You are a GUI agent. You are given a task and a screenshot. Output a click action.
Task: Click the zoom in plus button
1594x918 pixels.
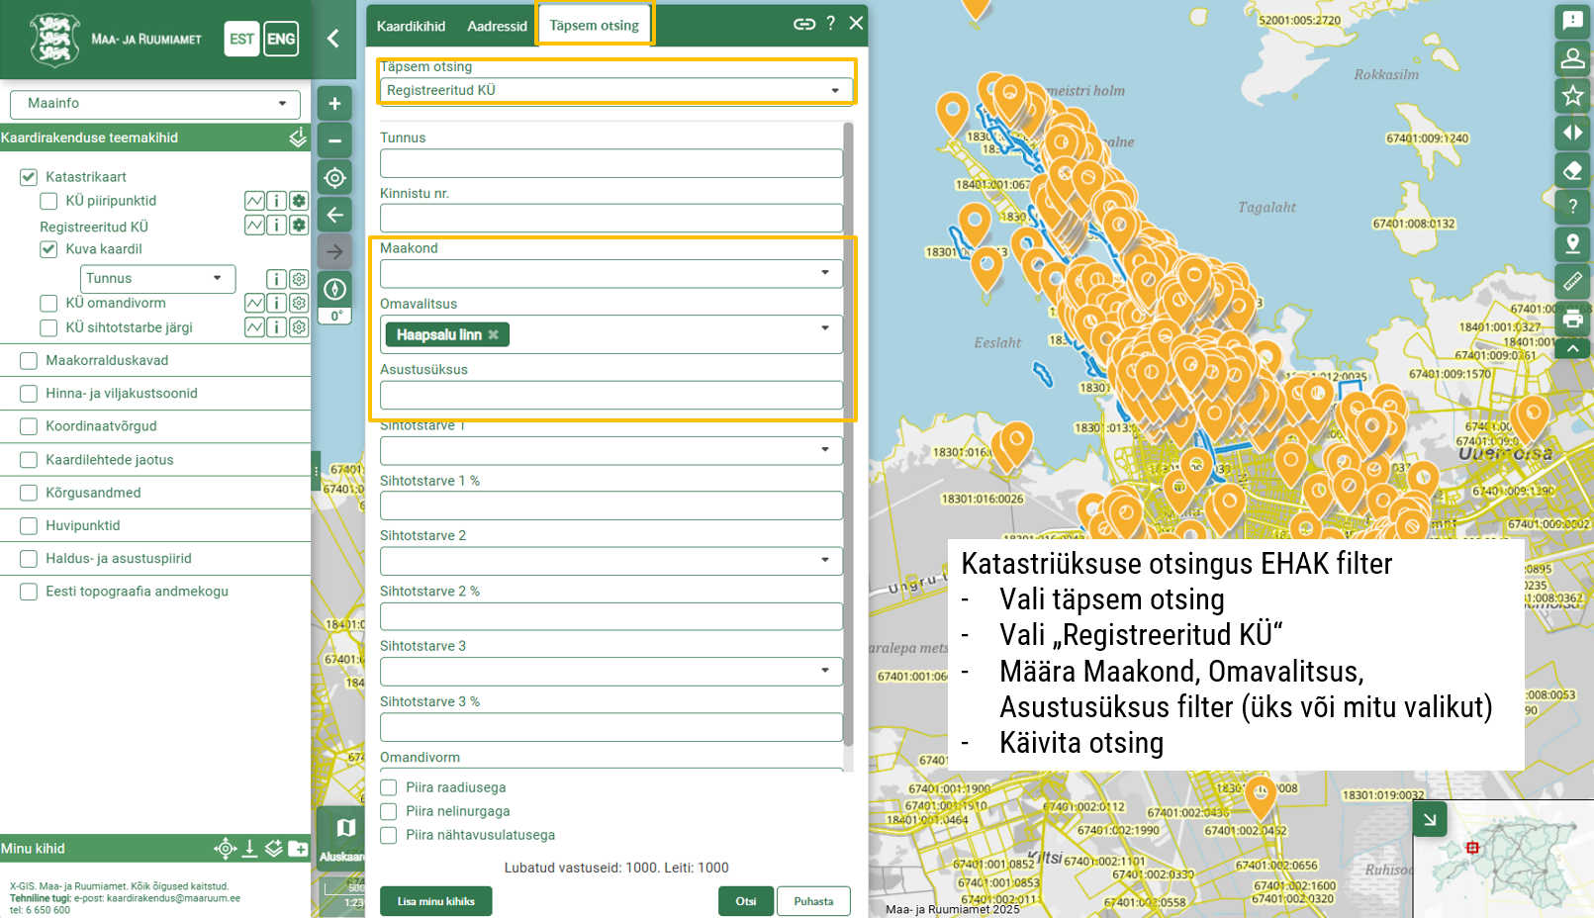pos(334,104)
